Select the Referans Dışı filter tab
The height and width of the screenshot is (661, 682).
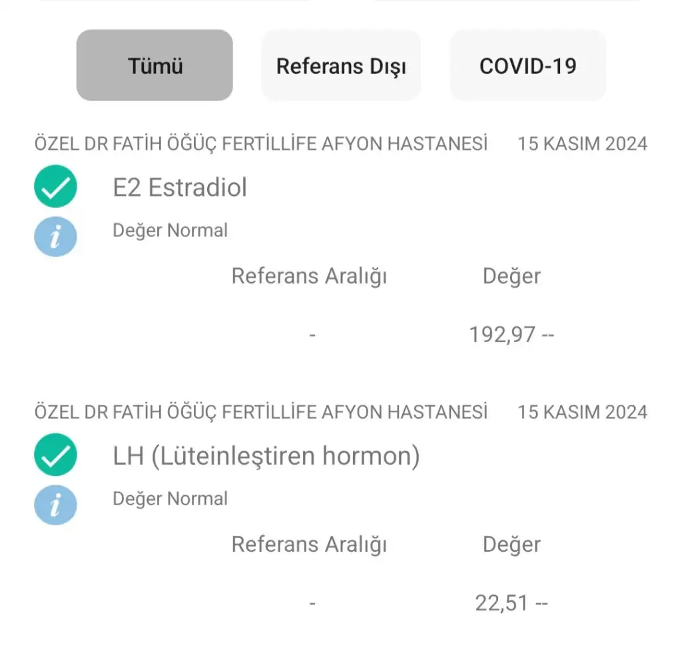point(341,66)
